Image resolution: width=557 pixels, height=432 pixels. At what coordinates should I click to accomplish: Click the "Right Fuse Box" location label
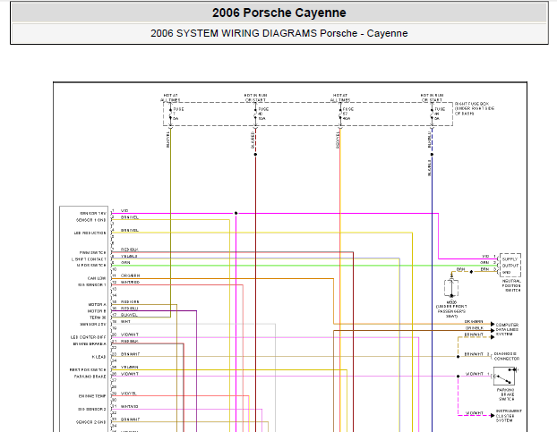tap(475, 108)
